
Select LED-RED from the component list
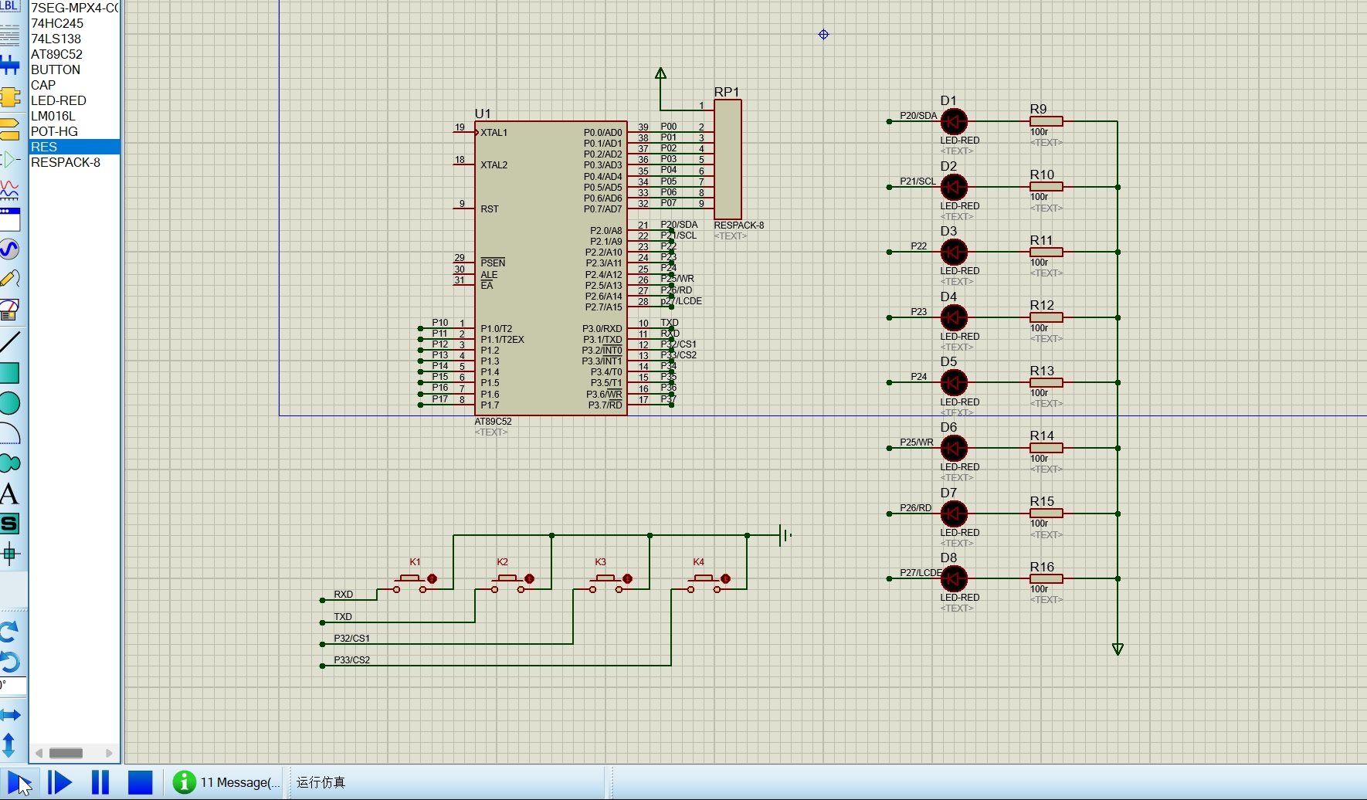coord(59,100)
